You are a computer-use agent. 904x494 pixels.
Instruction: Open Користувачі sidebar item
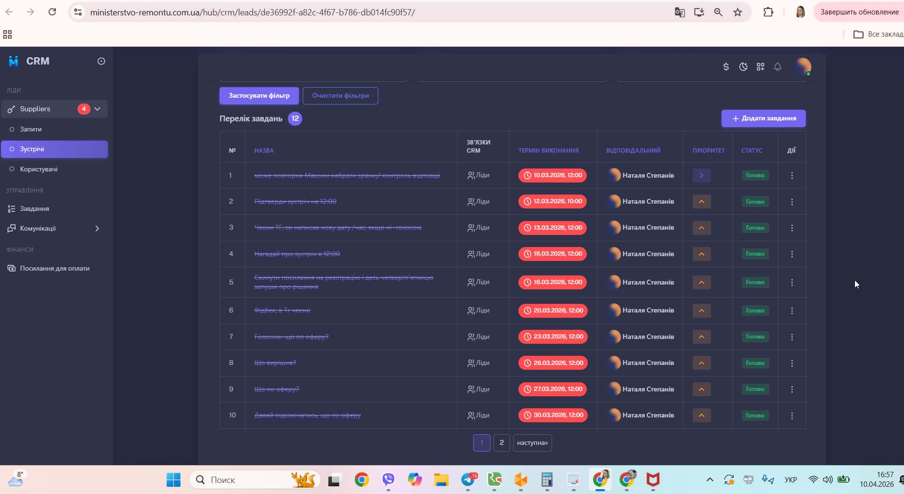click(x=39, y=169)
